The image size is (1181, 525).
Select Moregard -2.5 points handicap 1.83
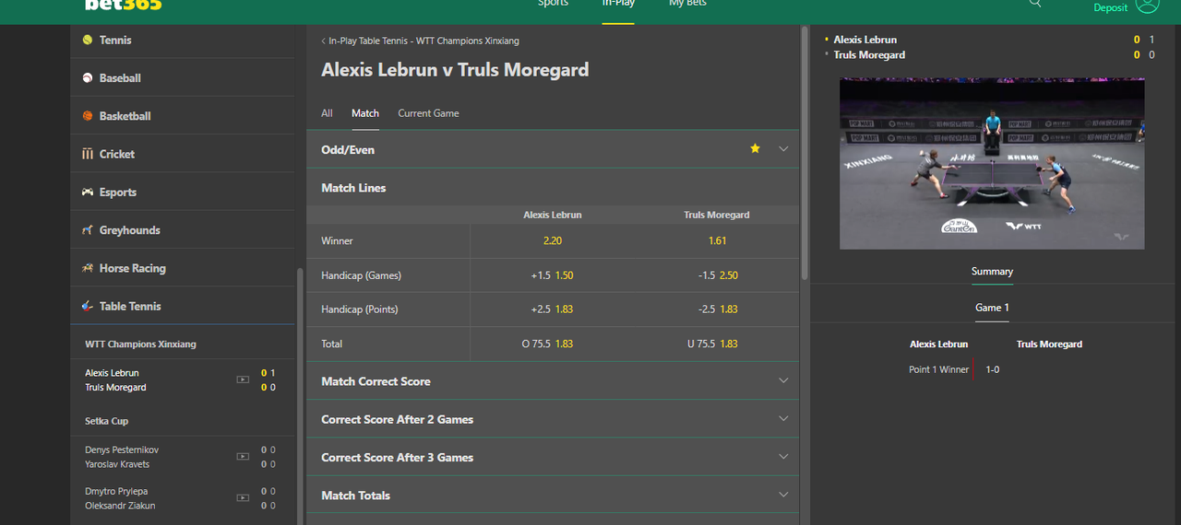point(717,309)
